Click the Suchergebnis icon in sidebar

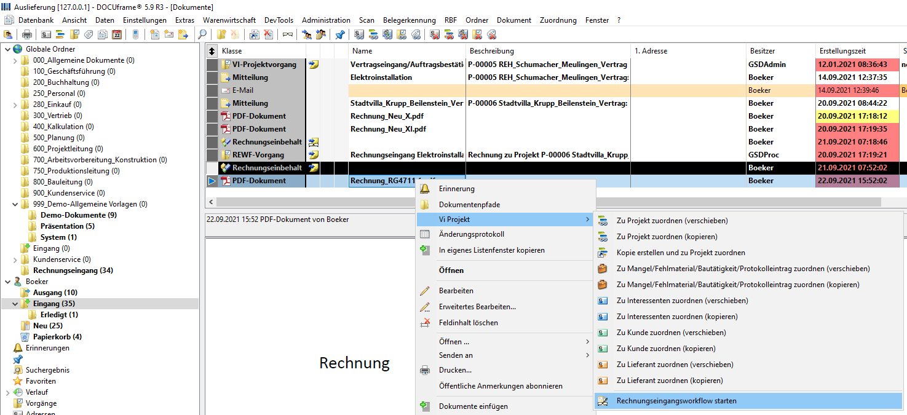(18, 370)
